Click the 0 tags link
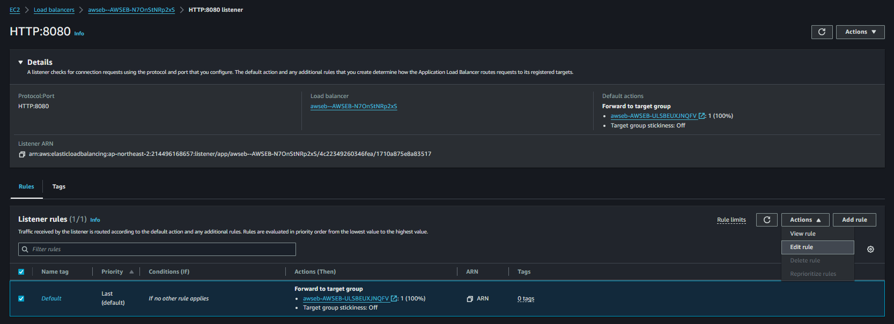Image resolution: width=894 pixels, height=324 pixels. (526, 298)
